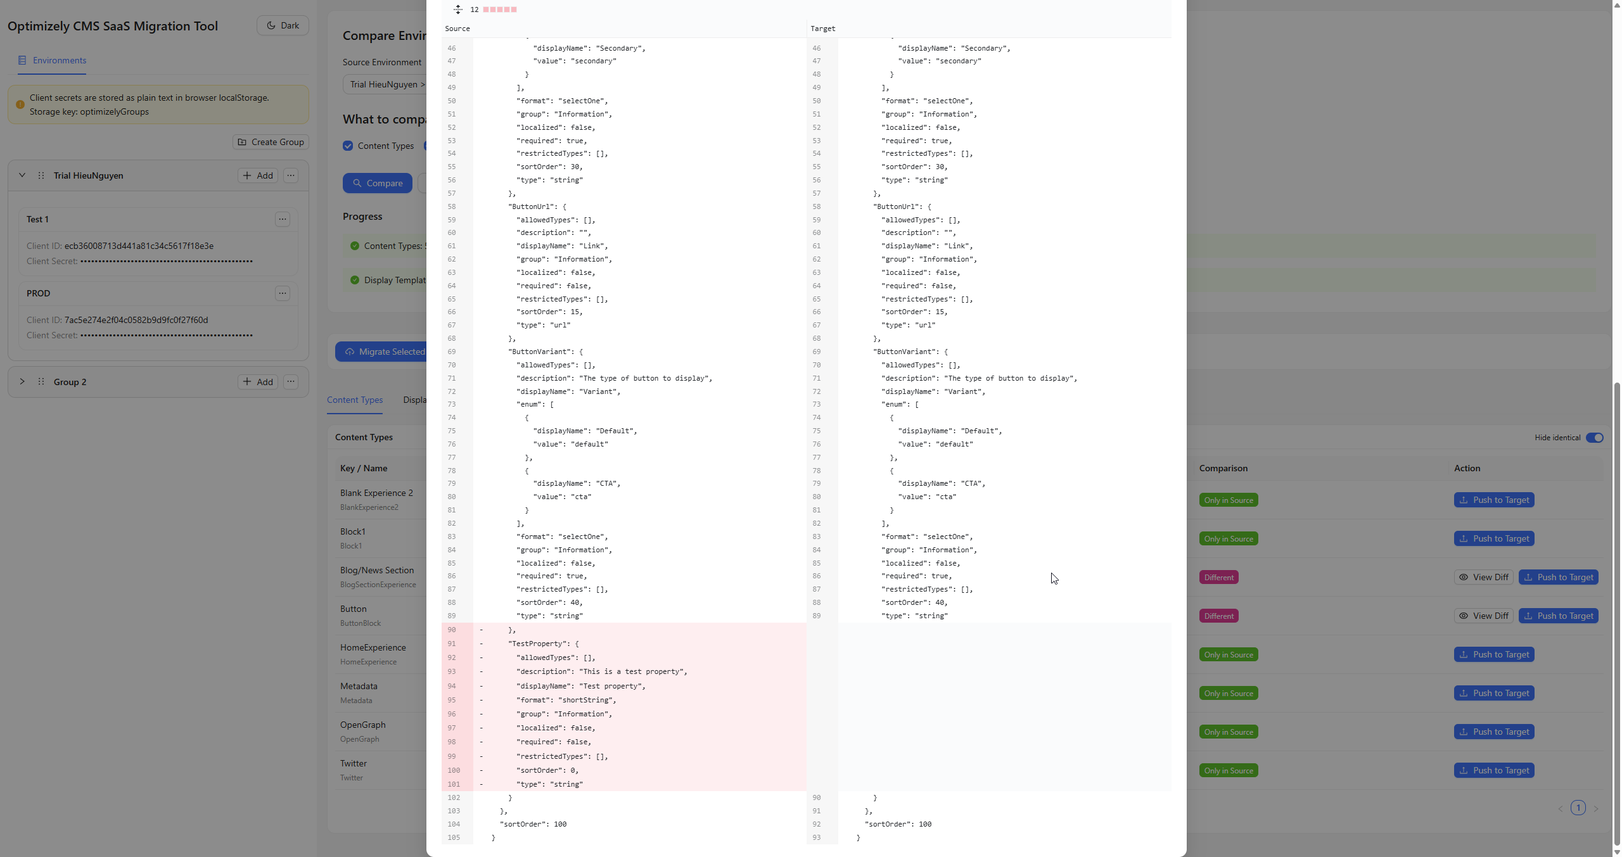The width and height of the screenshot is (1622, 857).
Task: Switch to Dark theme
Action: tap(283, 25)
